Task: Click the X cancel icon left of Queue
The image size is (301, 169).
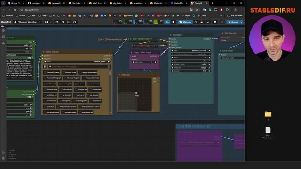Action: click(222, 22)
